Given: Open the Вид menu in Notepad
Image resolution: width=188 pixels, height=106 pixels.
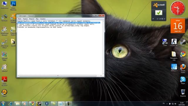Looking at the screenshot, I should click(x=37, y=19).
